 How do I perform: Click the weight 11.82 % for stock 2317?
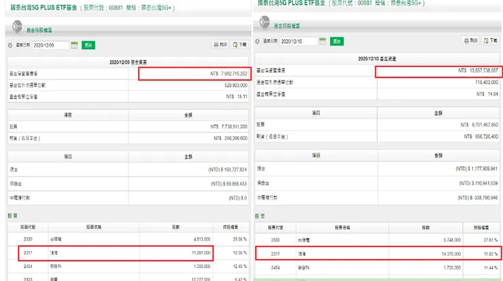click(491, 254)
